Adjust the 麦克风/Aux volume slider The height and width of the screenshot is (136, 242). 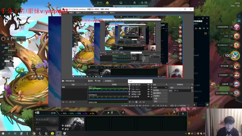pyautogui.click(x=108, y=92)
